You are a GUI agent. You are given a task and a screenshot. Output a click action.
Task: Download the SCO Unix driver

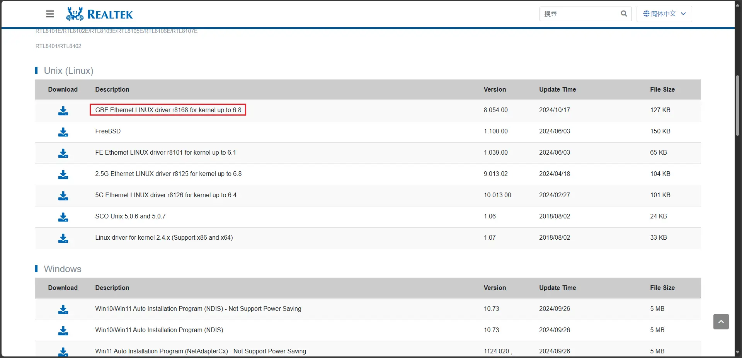(x=63, y=217)
